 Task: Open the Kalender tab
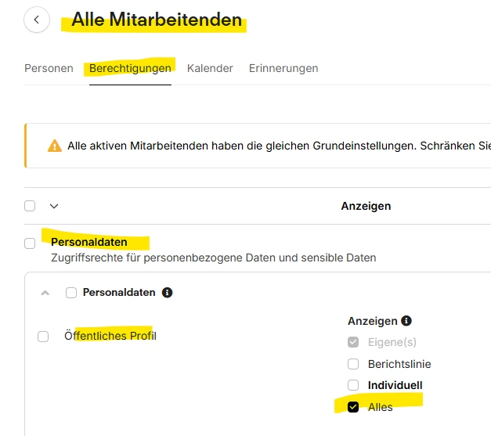tap(210, 68)
